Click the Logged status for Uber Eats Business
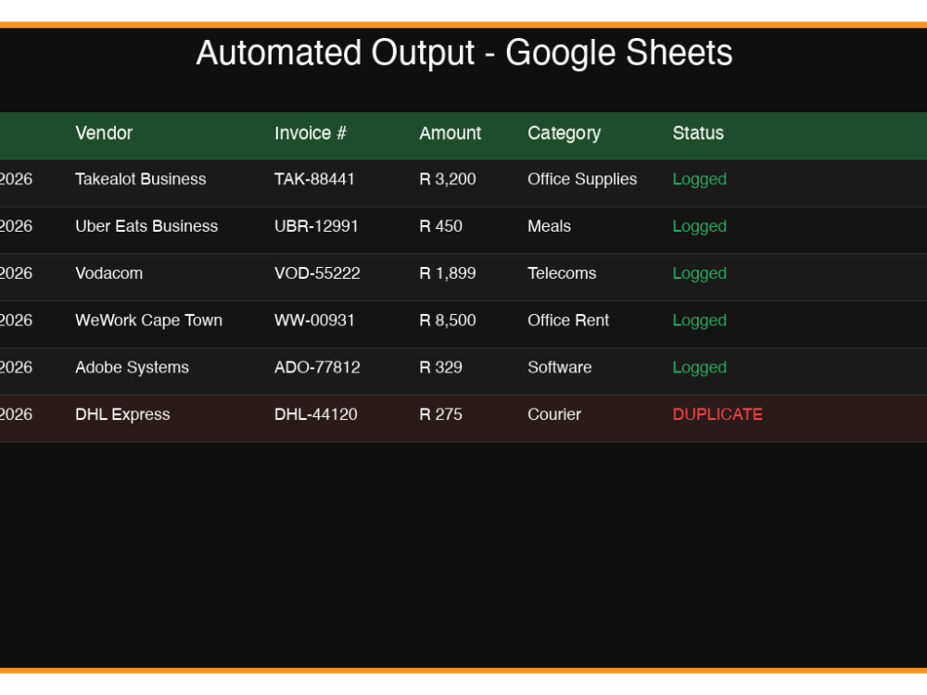 click(699, 227)
